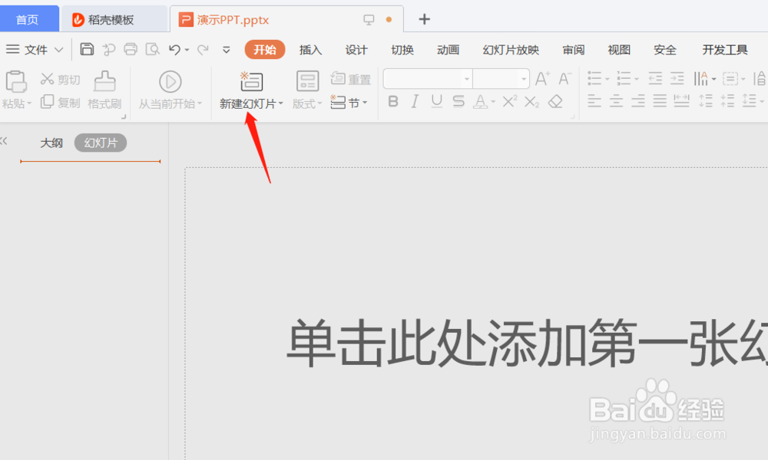Click the Print icon near the top

click(x=130, y=48)
